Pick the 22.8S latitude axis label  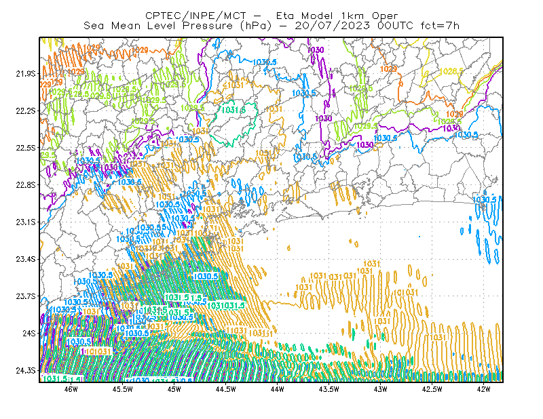26,185
